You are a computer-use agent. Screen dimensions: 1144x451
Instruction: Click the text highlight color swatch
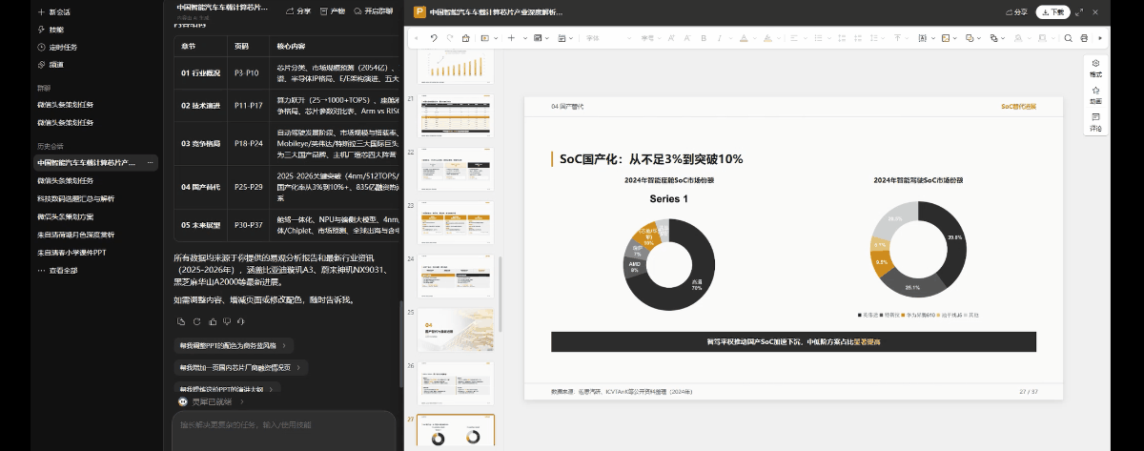tap(767, 38)
